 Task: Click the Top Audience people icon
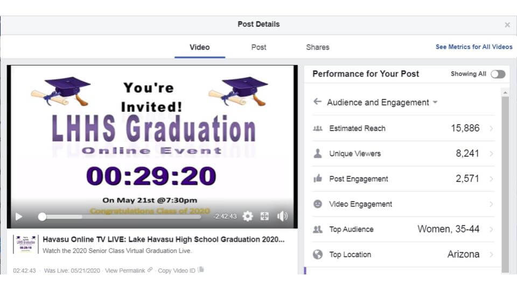[318, 229]
